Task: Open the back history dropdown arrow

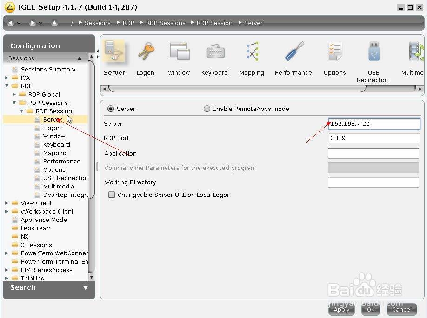Action: [19, 23]
